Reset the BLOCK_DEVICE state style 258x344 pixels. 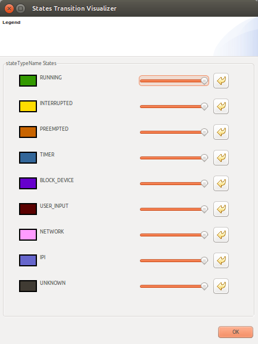221,183
